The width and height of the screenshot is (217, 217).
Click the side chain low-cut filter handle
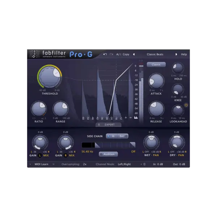(97, 145)
